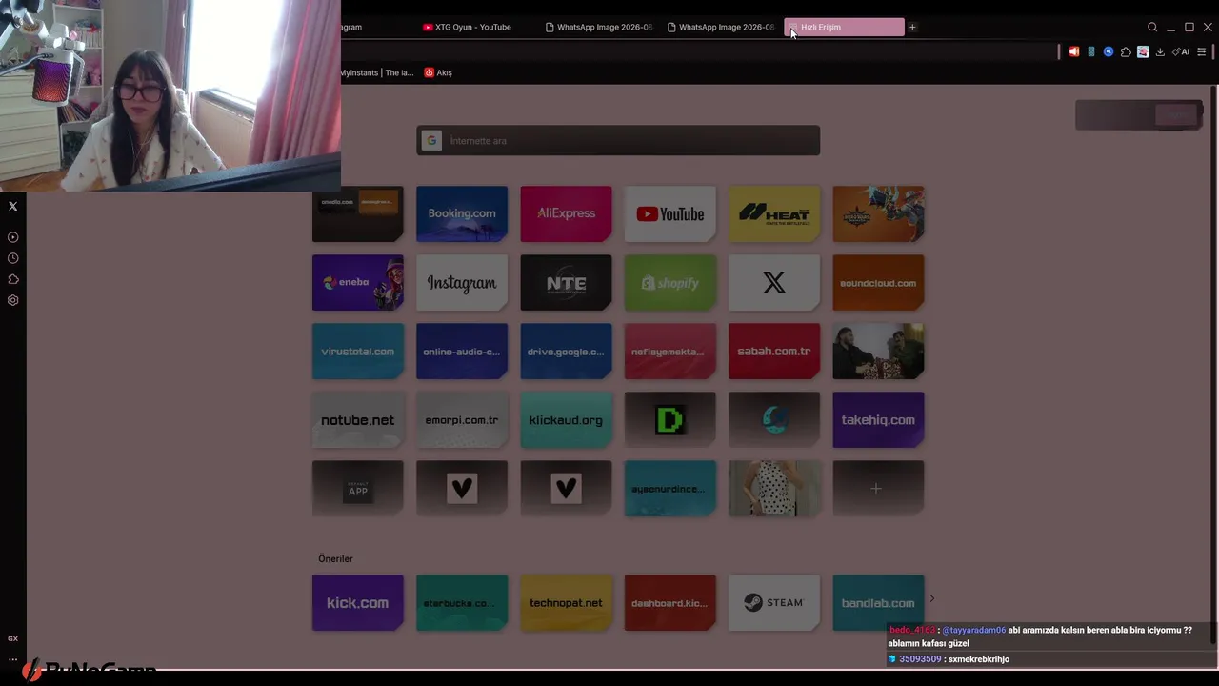Open the Downloads icon in the toolbar
The width and height of the screenshot is (1219, 686).
click(1160, 51)
